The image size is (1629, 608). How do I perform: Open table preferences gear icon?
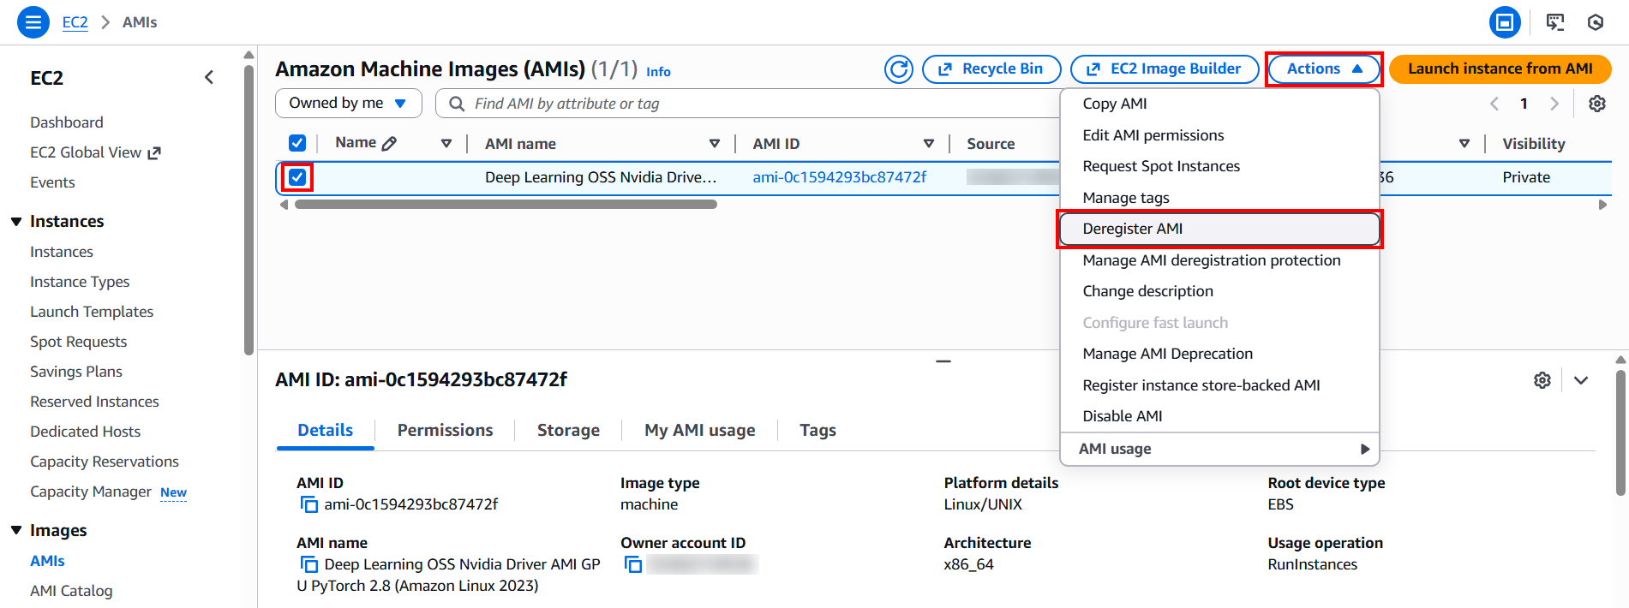pos(1596,104)
